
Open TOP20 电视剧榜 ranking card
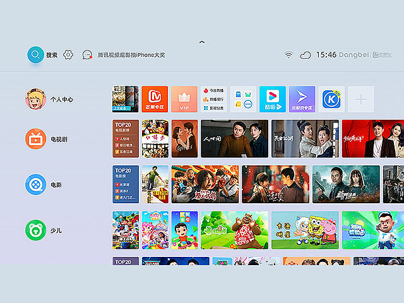click(x=126, y=139)
